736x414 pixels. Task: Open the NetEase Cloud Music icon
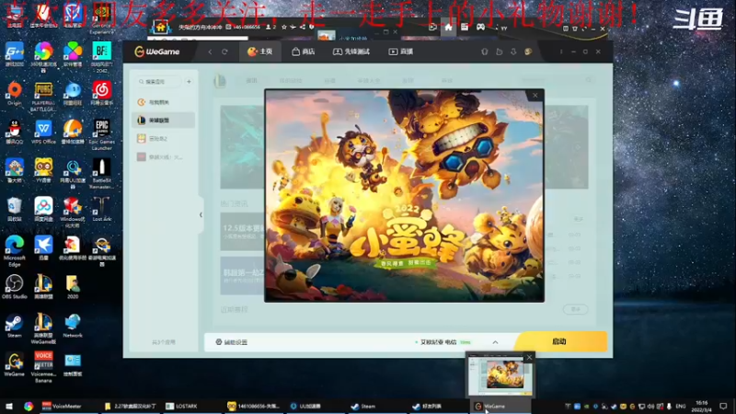pos(101,94)
